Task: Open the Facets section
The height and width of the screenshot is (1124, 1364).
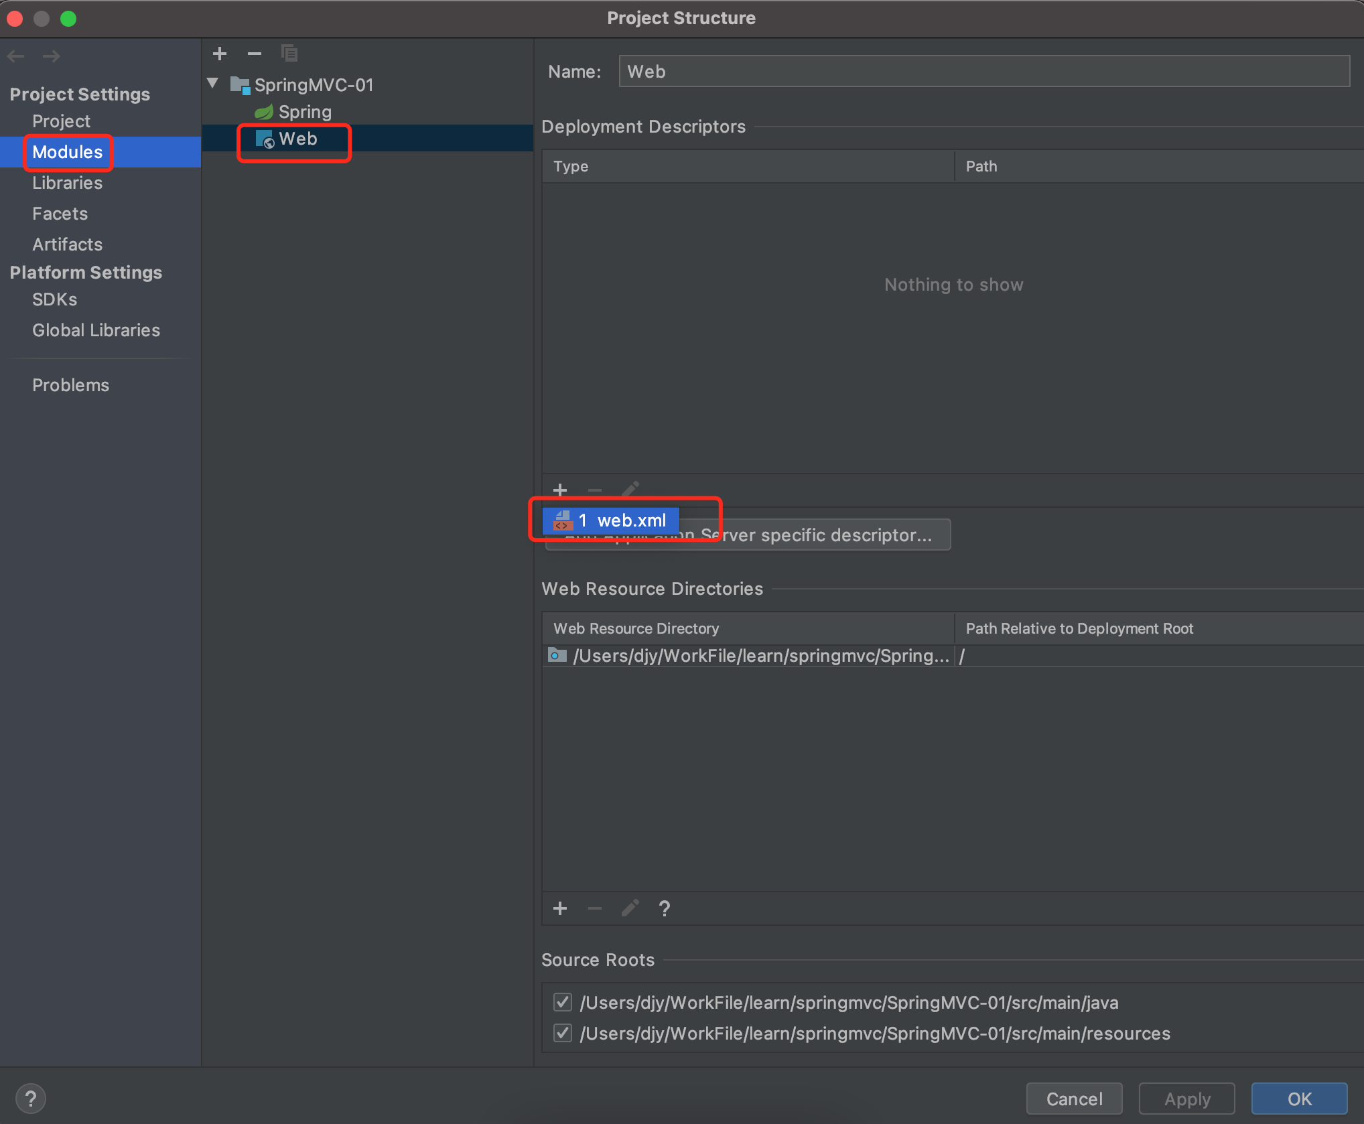Action: [x=60, y=214]
